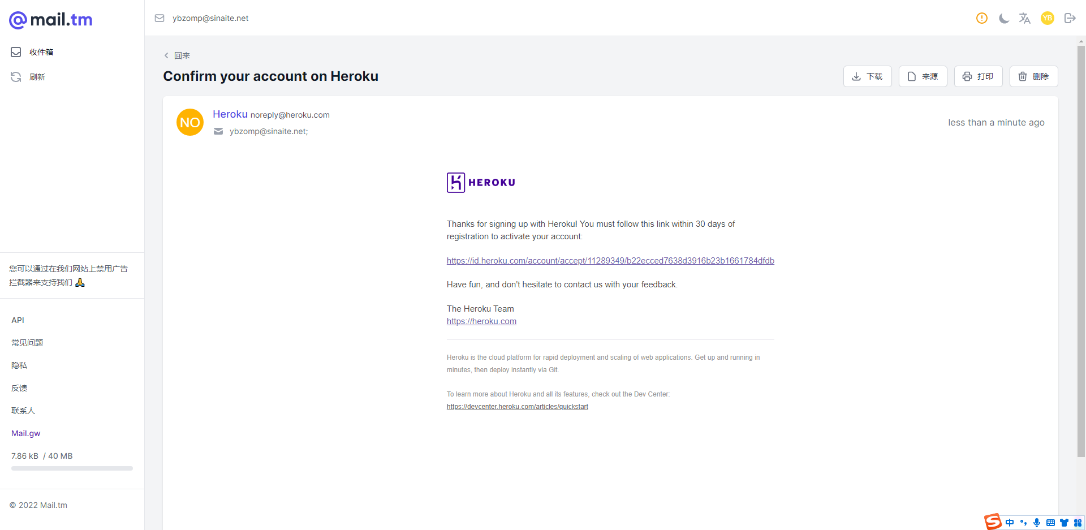The width and height of the screenshot is (1086, 530).
Task: Click the 'Thanks for signing up' paragraph
Action: click(x=591, y=230)
